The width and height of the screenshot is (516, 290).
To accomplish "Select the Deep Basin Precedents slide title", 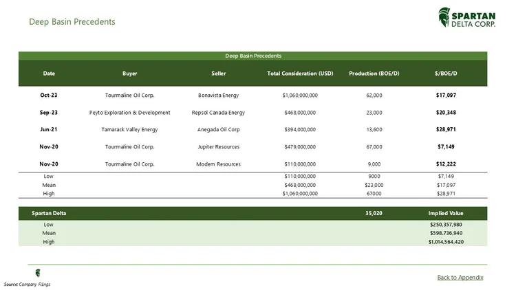I will coord(72,22).
